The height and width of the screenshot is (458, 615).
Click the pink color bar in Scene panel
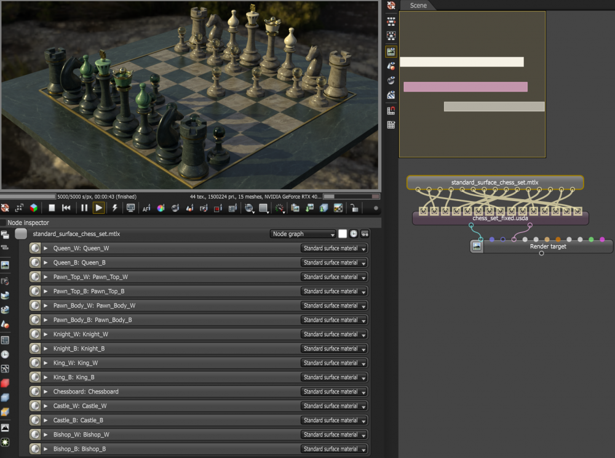click(x=466, y=86)
